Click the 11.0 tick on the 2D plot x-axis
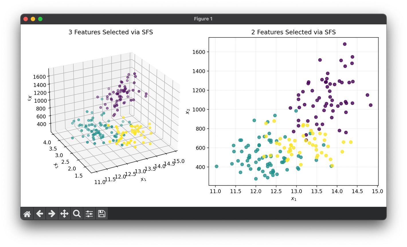 tap(215, 191)
